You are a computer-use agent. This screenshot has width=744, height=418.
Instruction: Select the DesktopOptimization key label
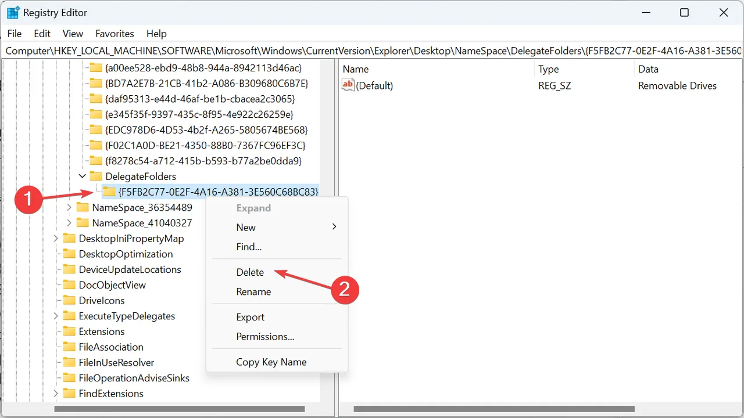click(126, 254)
